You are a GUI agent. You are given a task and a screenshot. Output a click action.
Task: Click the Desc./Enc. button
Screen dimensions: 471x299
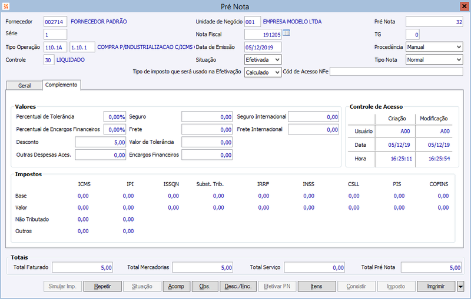238,287
